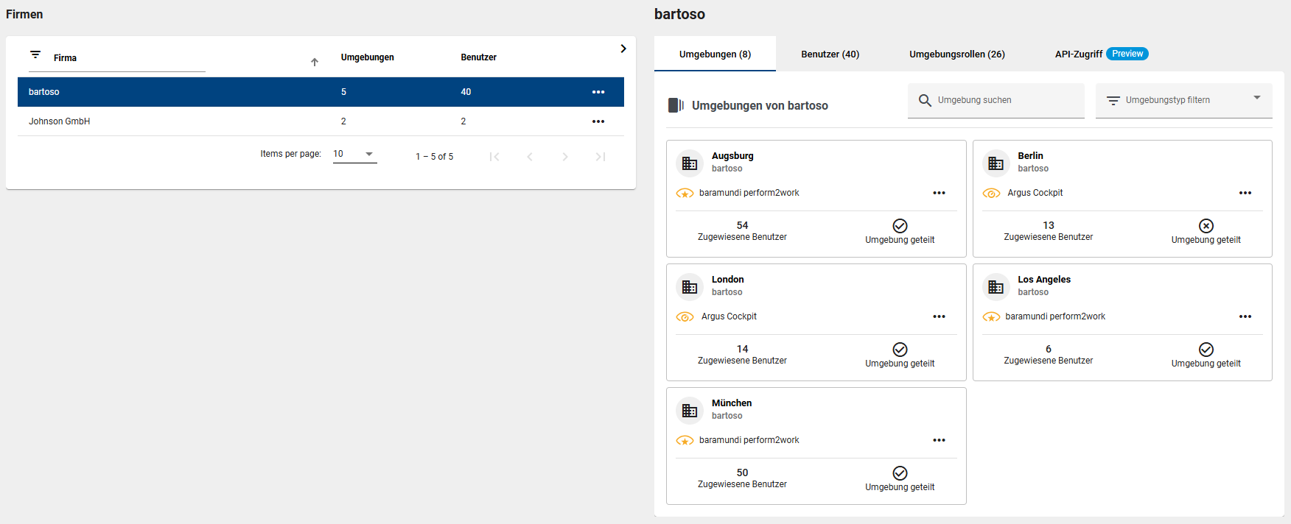Switch to the Benutzer (40) tab
1291x524 pixels.
pyautogui.click(x=830, y=54)
